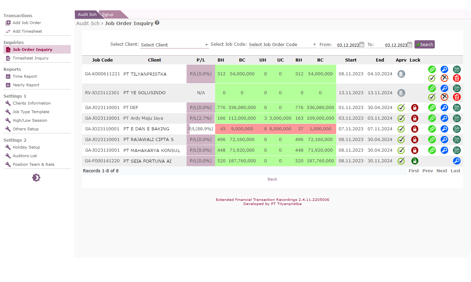This screenshot has height=282, width=471.
Task: Open Holiday Setup
Action: click(26, 147)
